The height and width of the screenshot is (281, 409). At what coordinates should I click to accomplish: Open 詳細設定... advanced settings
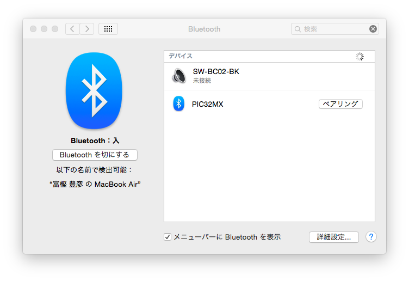(x=334, y=237)
